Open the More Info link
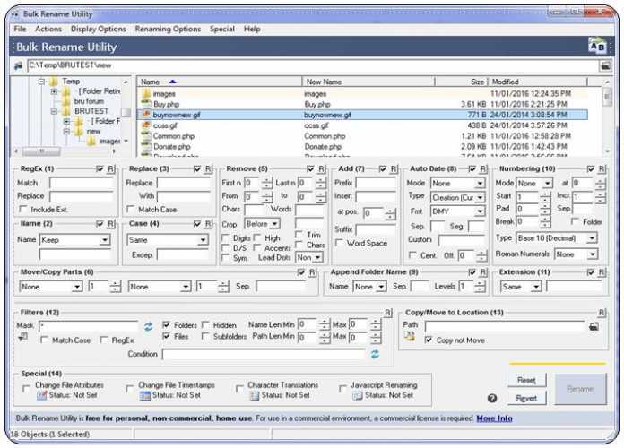The image size is (624, 448). point(494,418)
